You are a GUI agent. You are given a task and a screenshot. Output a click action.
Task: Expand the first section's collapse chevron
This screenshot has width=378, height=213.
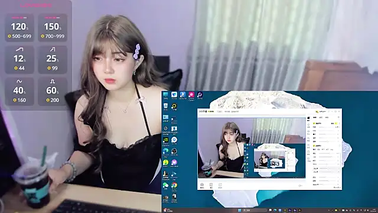point(340,124)
